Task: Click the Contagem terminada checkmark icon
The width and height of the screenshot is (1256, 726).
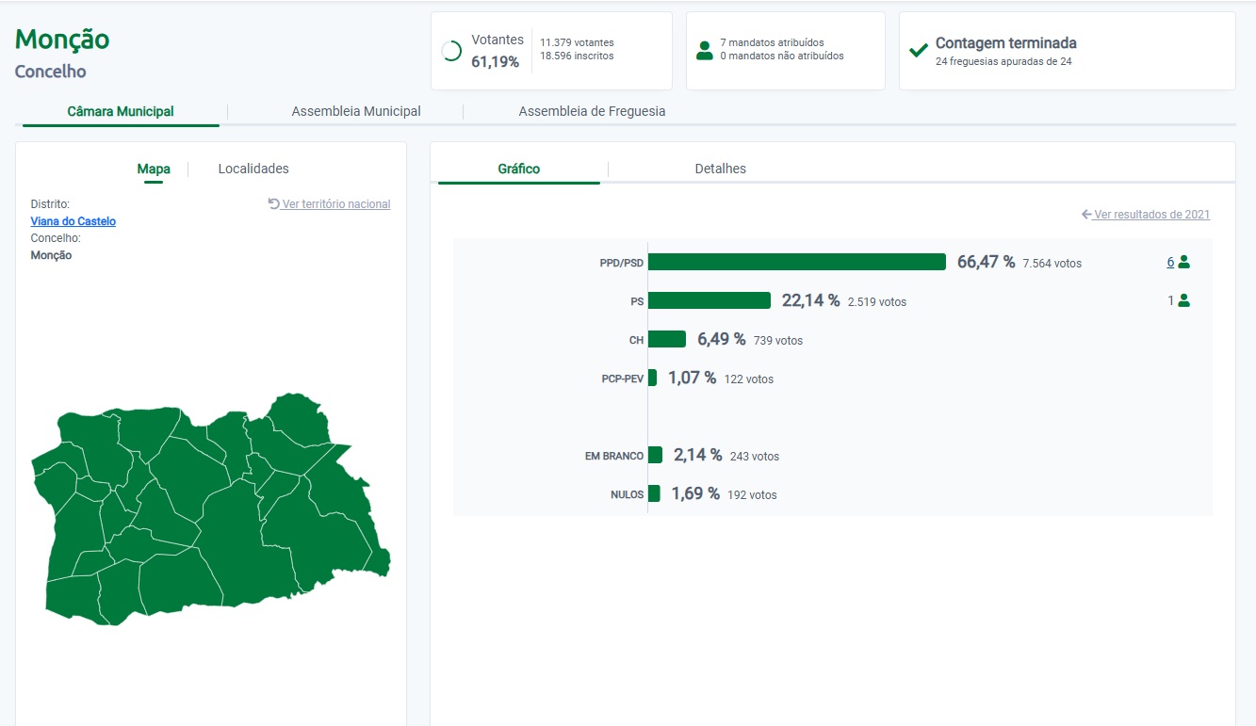Action: [919, 51]
